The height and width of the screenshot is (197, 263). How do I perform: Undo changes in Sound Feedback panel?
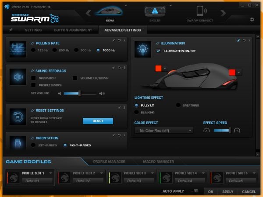click(x=119, y=68)
